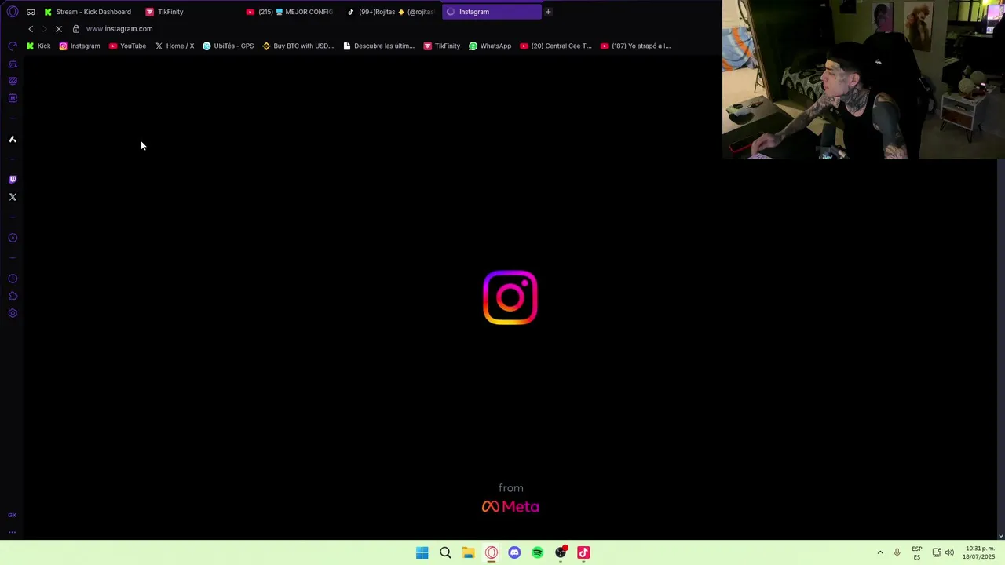Click the webcam overlay thumbnail

(864, 79)
